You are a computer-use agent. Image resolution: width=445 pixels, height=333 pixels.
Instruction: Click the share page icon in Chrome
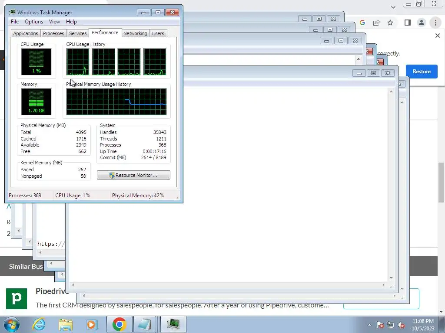(376, 23)
